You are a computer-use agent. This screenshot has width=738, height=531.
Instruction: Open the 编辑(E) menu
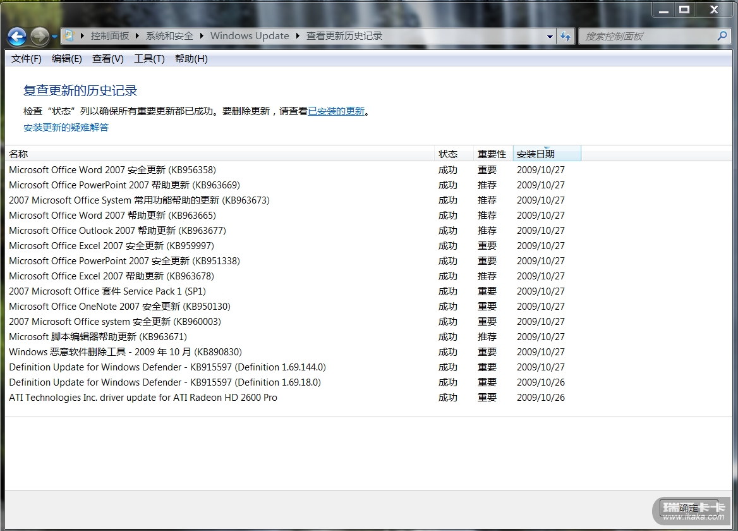(67, 59)
